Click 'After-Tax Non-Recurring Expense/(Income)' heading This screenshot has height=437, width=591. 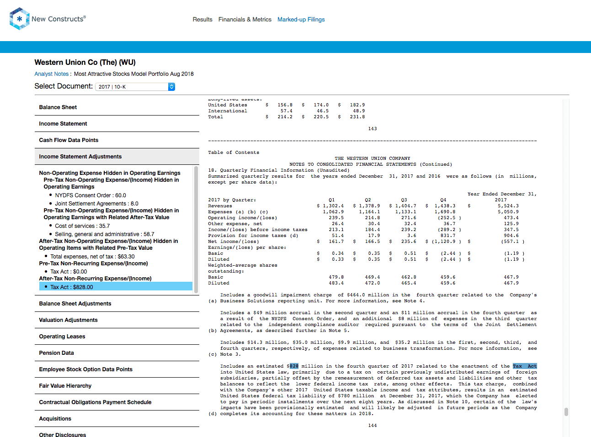point(95,279)
